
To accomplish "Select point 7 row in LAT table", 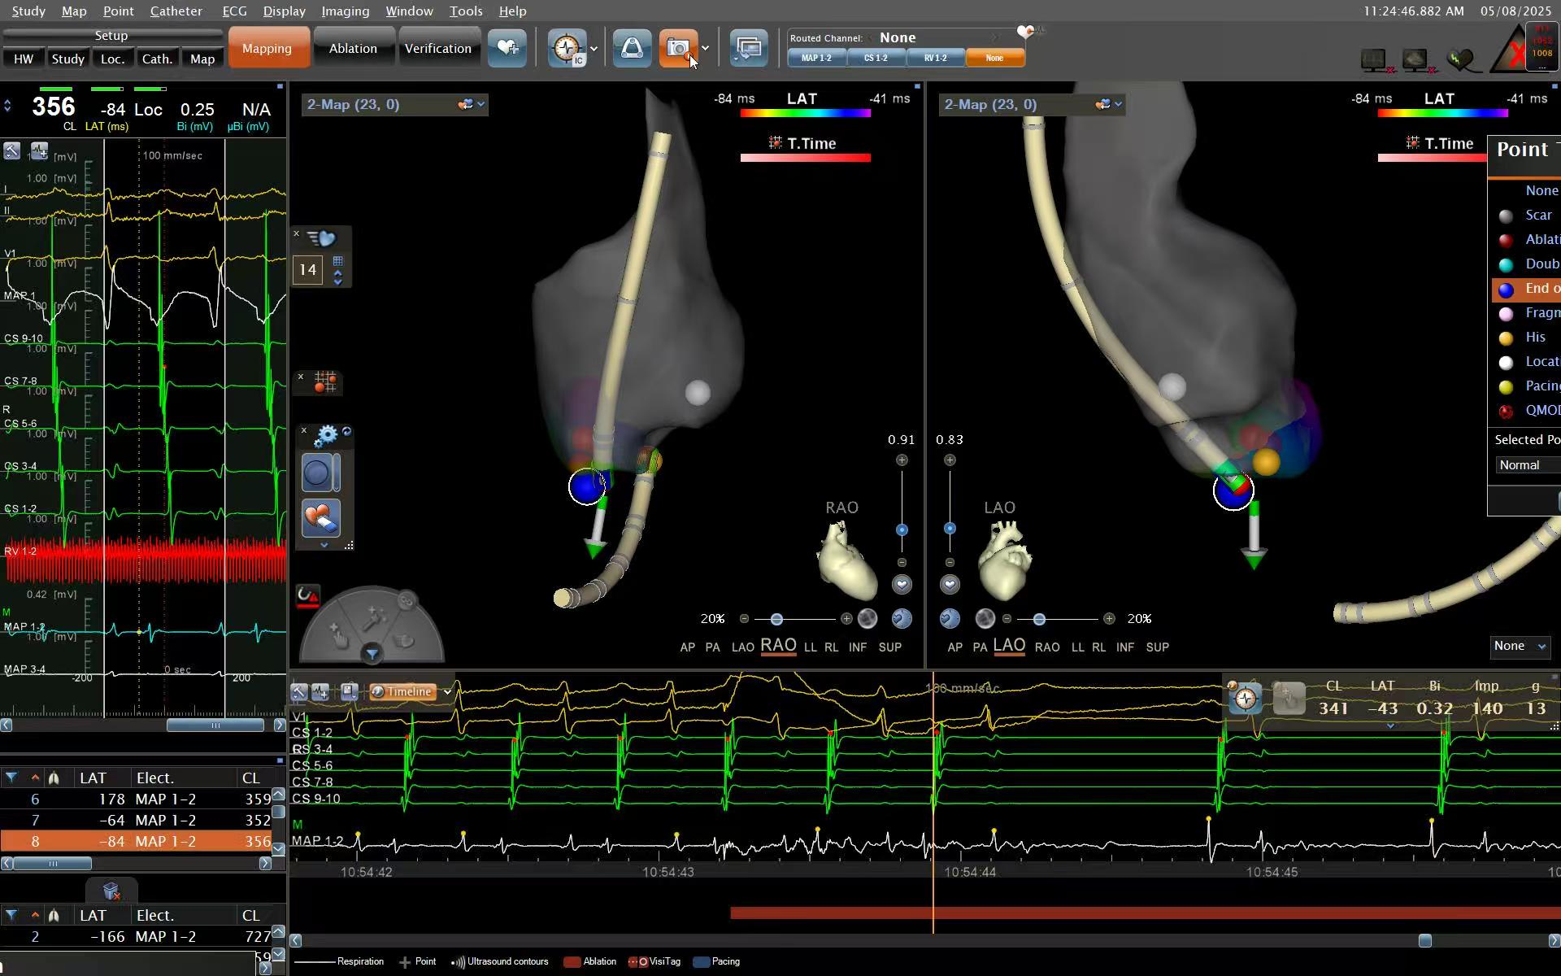I will point(137,821).
